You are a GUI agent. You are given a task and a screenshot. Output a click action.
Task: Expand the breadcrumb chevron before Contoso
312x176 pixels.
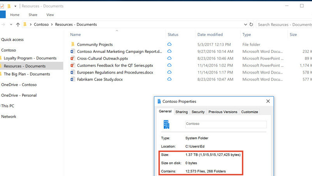click(x=31, y=24)
